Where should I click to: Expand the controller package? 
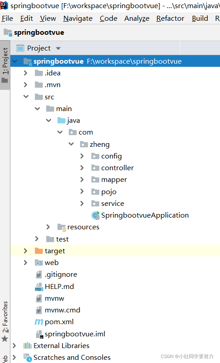82,168
